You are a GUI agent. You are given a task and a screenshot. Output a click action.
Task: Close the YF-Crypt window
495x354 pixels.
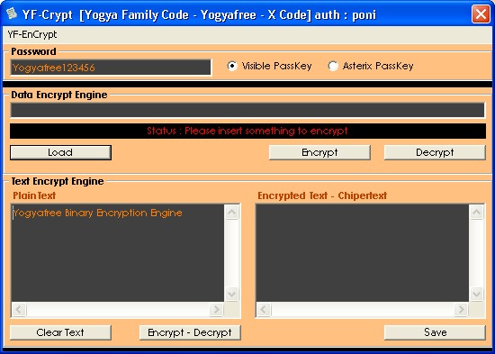tap(481, 14)
